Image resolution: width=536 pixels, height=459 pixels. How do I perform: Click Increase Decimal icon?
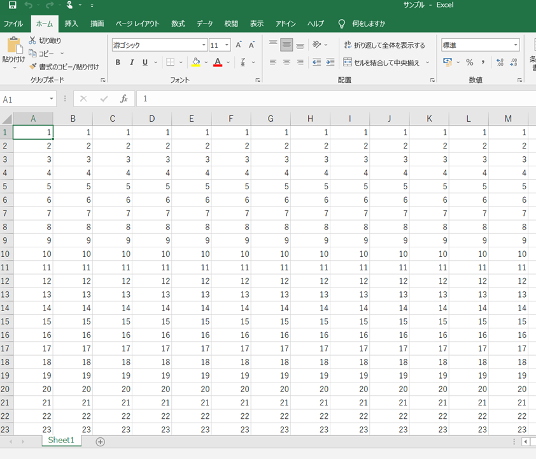[500, 62]
